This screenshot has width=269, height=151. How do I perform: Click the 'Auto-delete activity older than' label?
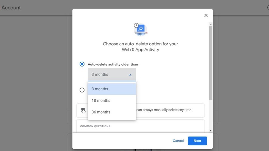[113, 64]
